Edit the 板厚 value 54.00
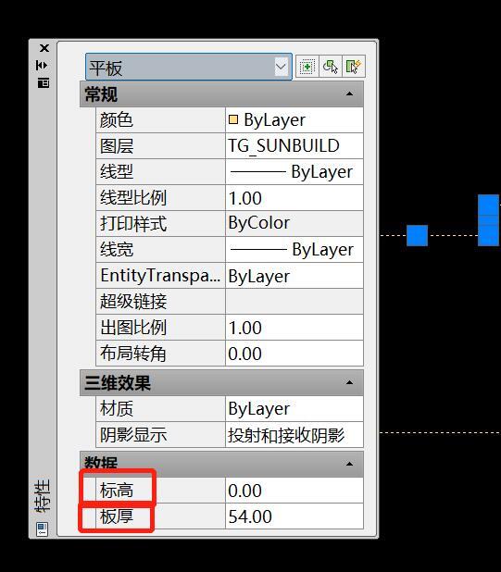The width and height of the screenshot is (501, 572). click(x=294, y=516)
